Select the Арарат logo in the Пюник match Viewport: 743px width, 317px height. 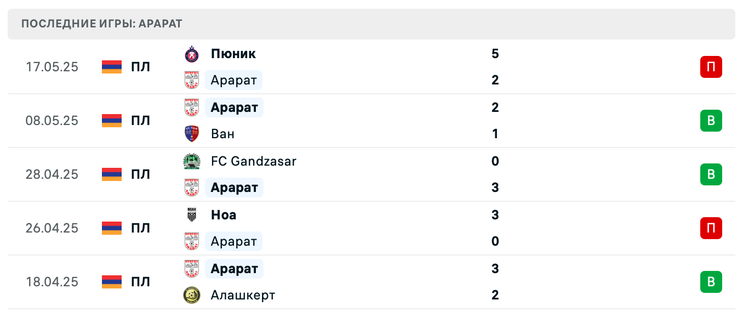point(192,80)
